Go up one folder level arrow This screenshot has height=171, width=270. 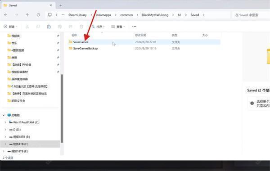tap(27, 15)
